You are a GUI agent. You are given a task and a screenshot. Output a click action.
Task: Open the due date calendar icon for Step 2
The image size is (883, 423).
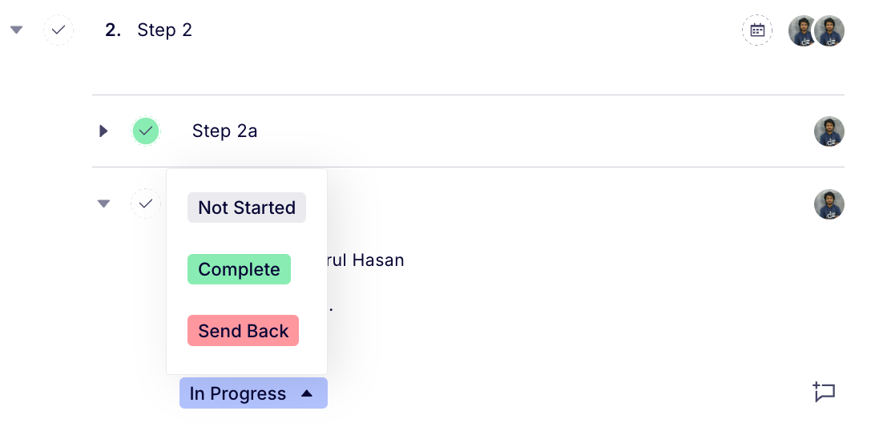click(757, 30)
